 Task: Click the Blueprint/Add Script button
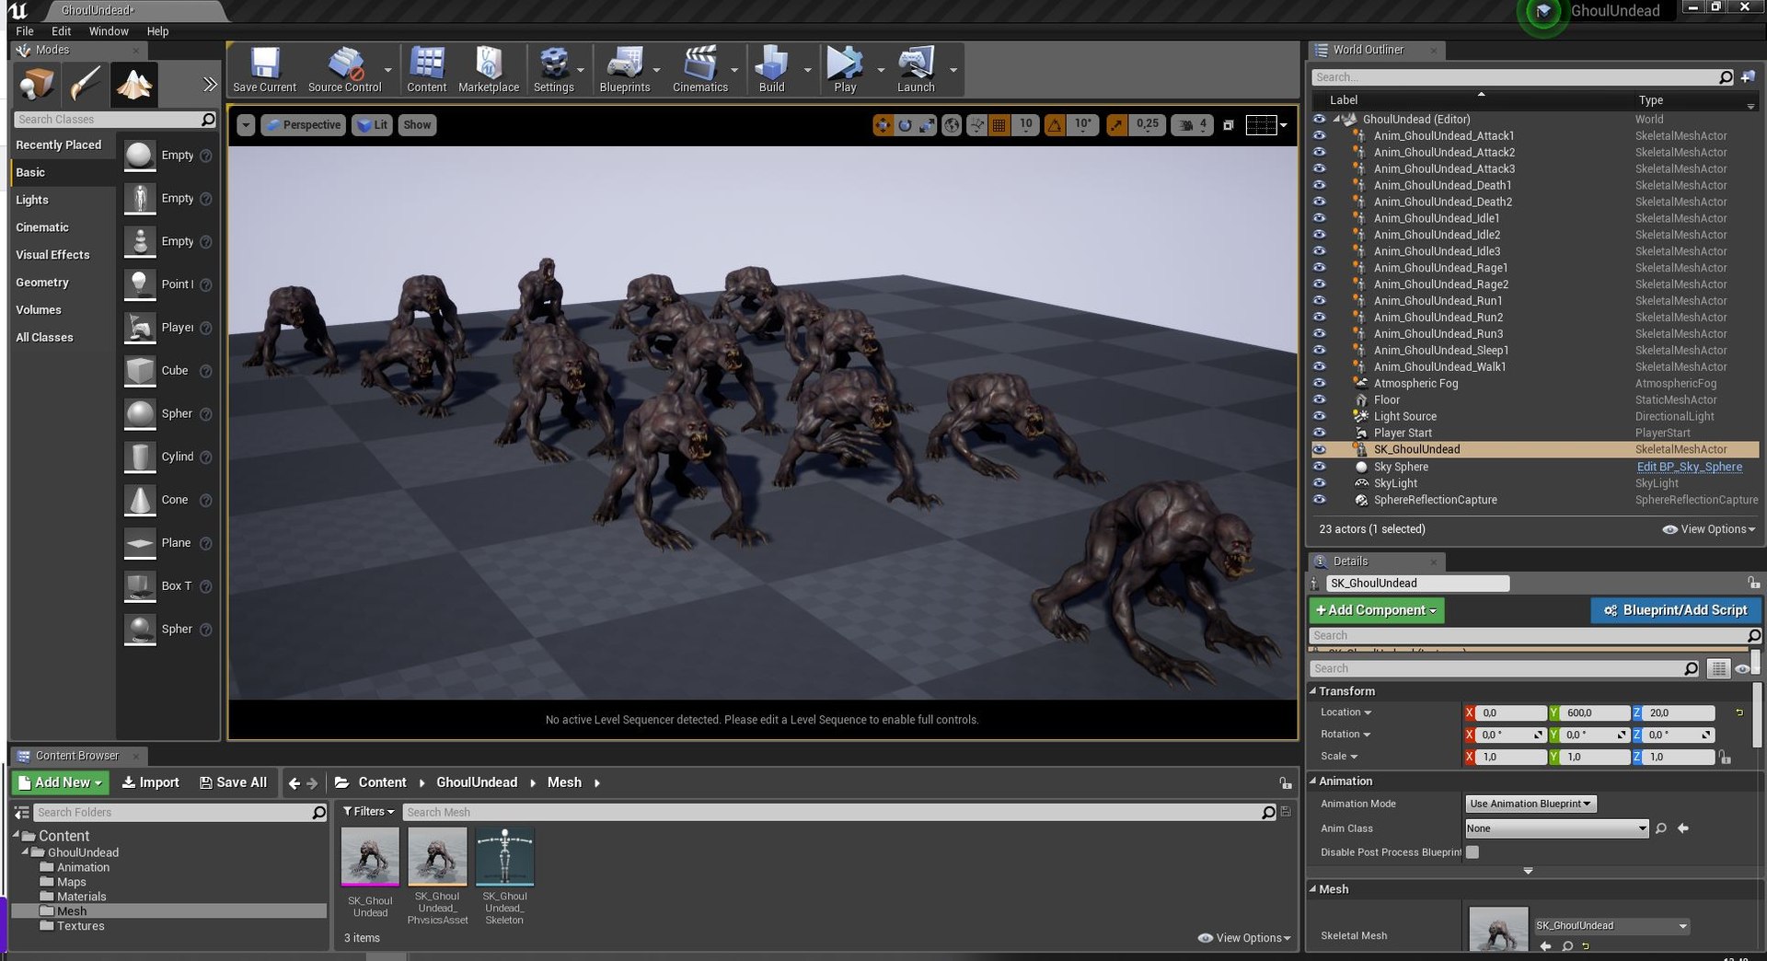1676,610
